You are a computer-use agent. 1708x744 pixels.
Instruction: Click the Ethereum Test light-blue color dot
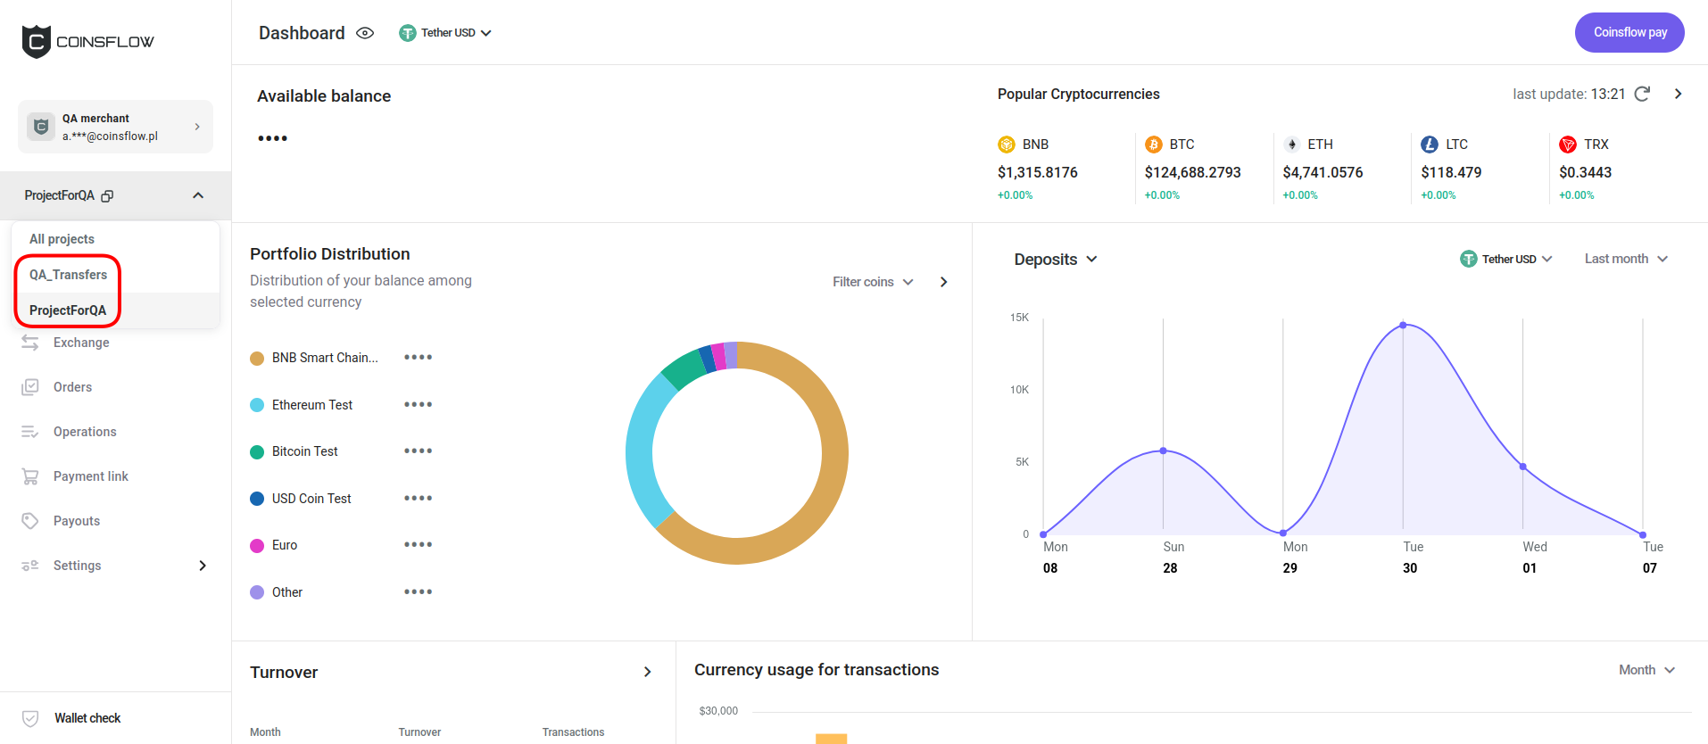[x=257, y=405]
